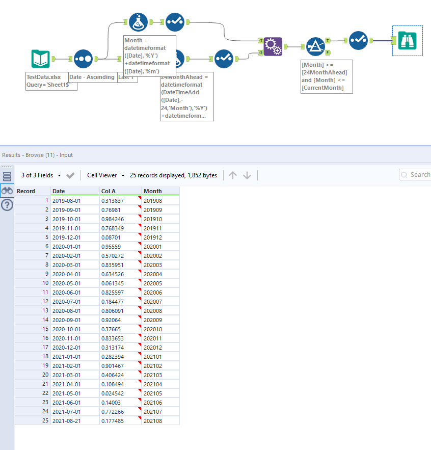Click the Filter tool icon

(x=315, y=46)
